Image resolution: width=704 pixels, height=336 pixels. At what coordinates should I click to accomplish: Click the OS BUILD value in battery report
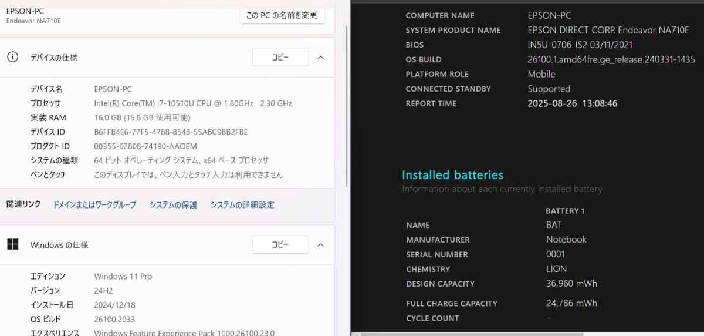coord(611,59)
